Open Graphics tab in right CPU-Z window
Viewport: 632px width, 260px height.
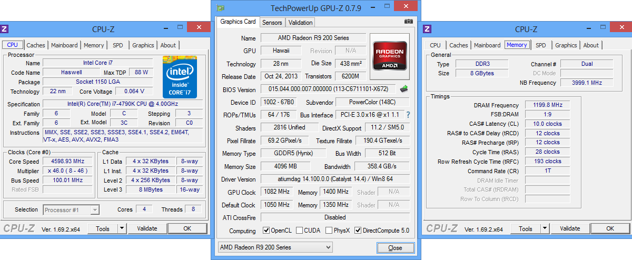pyautogui.click(x=566, y=45)
